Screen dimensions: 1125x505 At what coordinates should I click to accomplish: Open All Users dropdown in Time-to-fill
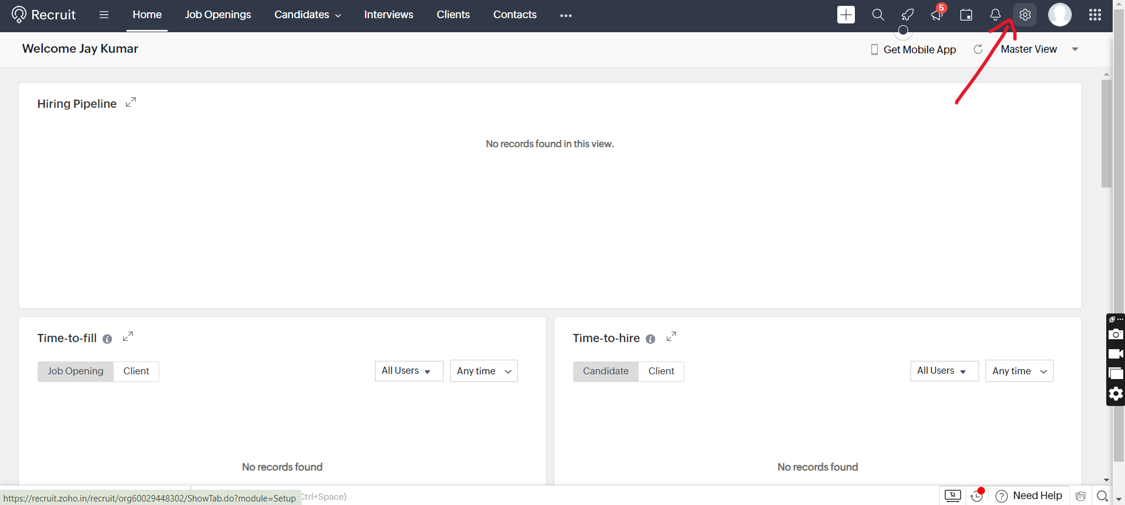[409, 371]
